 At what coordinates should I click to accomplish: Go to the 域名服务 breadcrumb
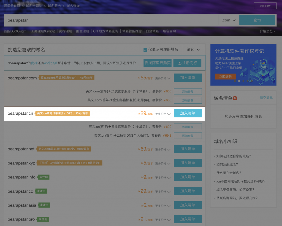pos(54,6)
